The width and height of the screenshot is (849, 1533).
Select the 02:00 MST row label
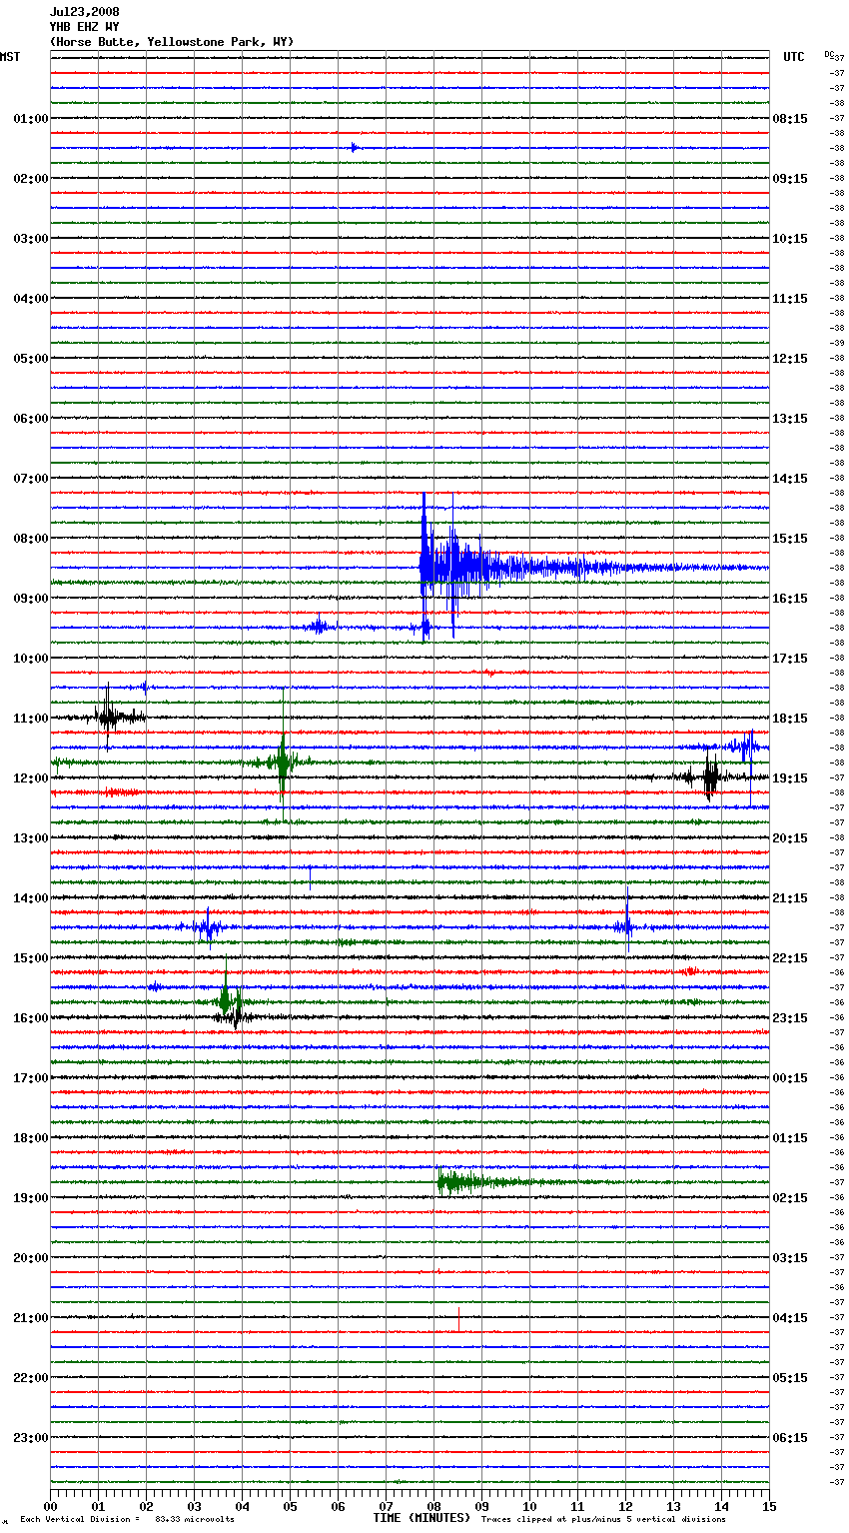tap(31, 179)
